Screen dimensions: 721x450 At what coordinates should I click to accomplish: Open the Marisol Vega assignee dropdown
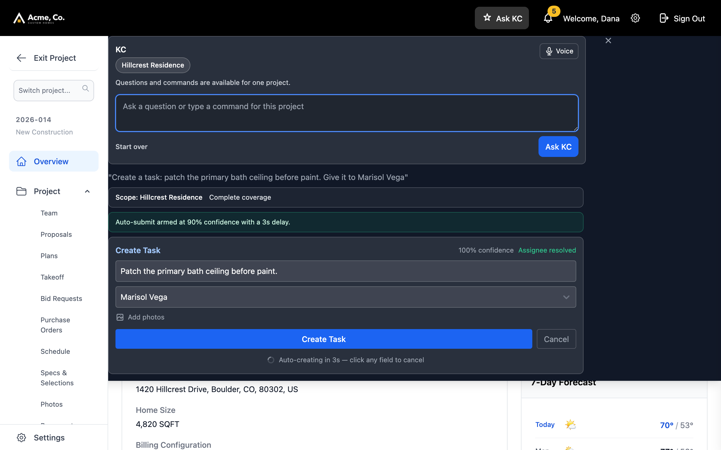pos(346,297)
